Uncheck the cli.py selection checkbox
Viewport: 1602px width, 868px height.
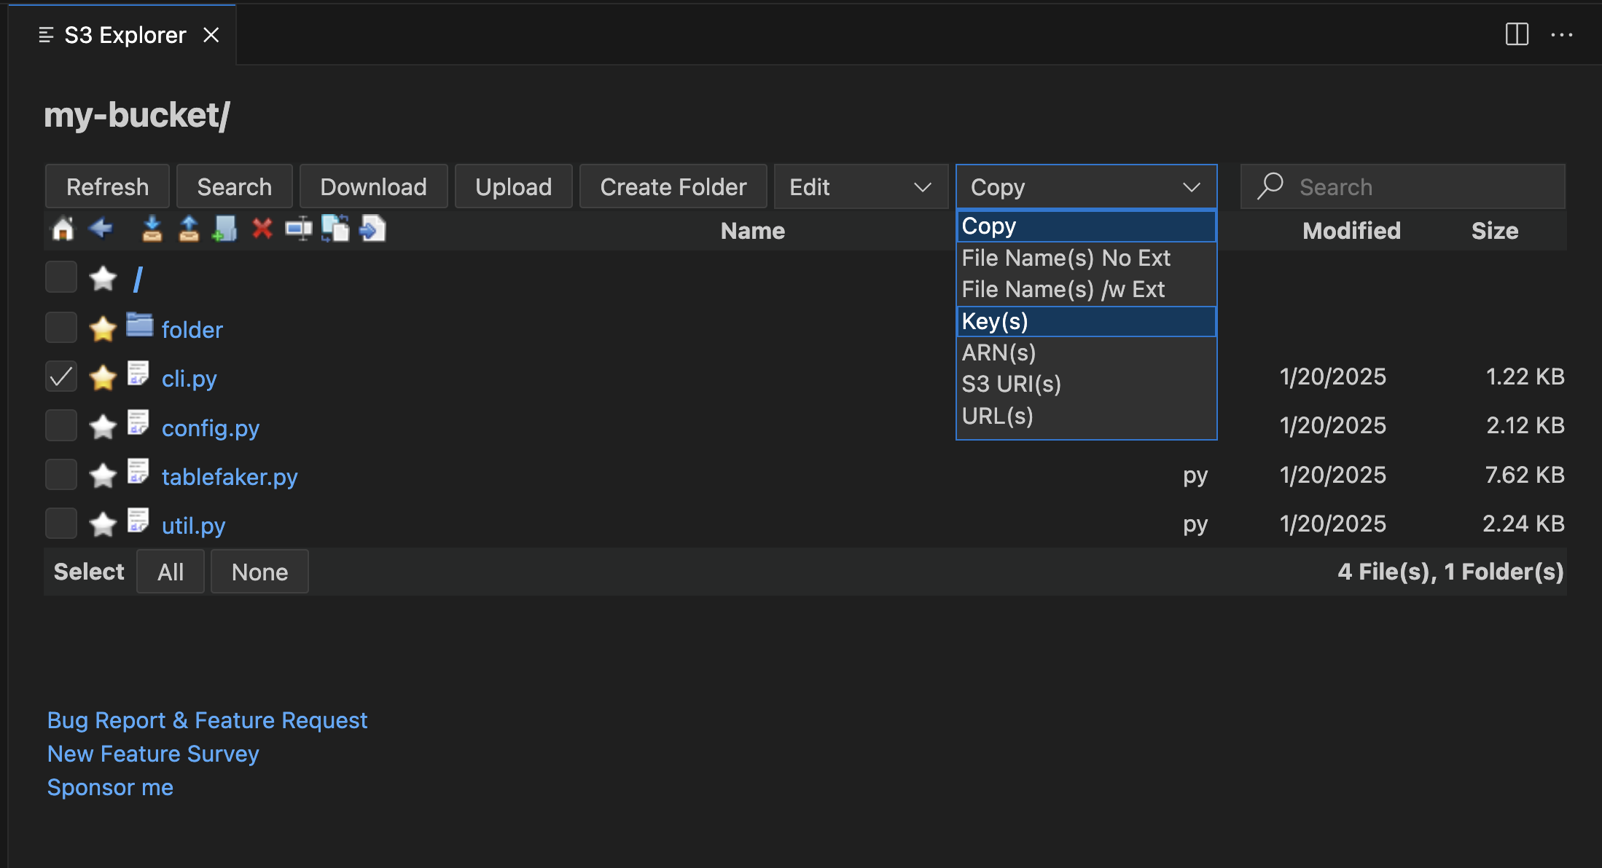coord(60,376)
